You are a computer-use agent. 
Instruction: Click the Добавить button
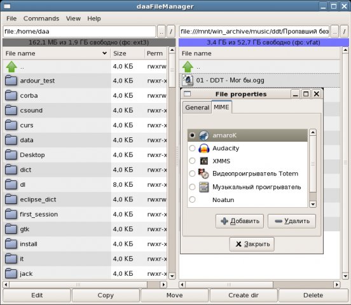pos(240,221)
